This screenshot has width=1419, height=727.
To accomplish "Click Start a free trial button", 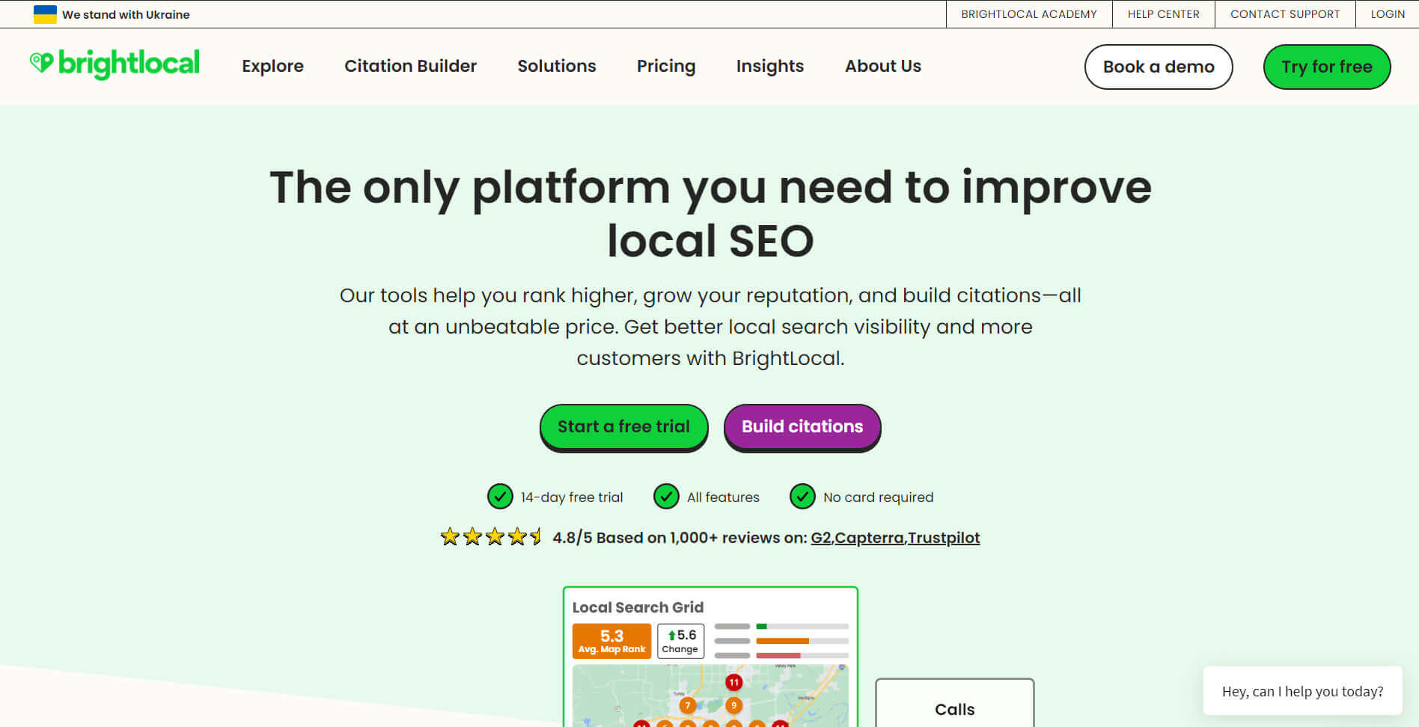I will point(623,427).
